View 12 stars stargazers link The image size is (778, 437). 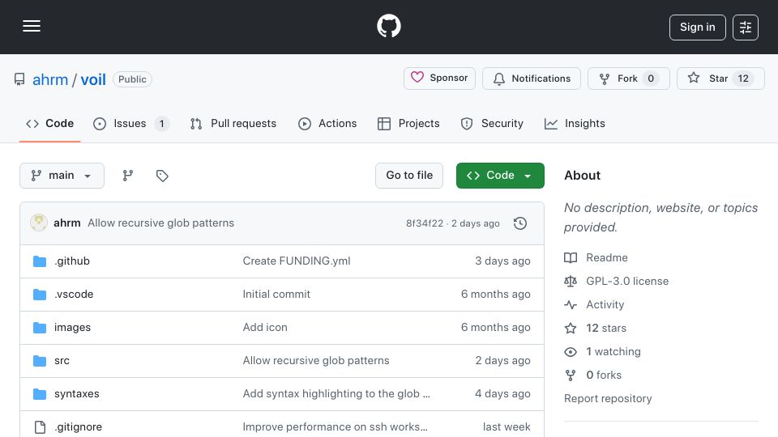coord(606,328)
